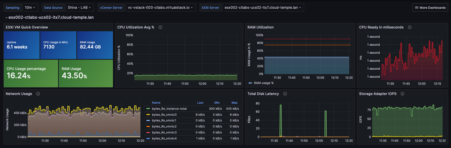The width and height of the screenshot is (451, 148).
Task: Click the hamburger icon in More Dashboards
Action: coord(417,8)
